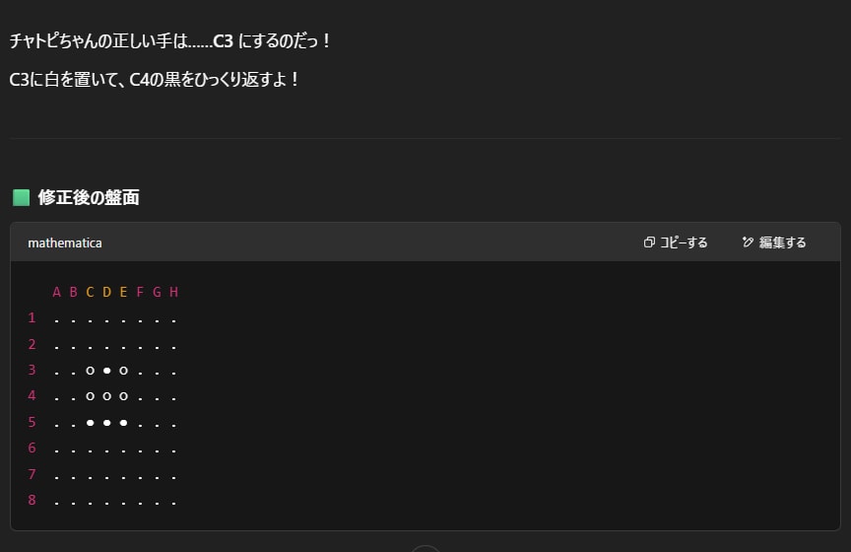The width and height of the screenshot is (851, 552).
Task: Click the mathematica language label
Action: tap(65, 242)
